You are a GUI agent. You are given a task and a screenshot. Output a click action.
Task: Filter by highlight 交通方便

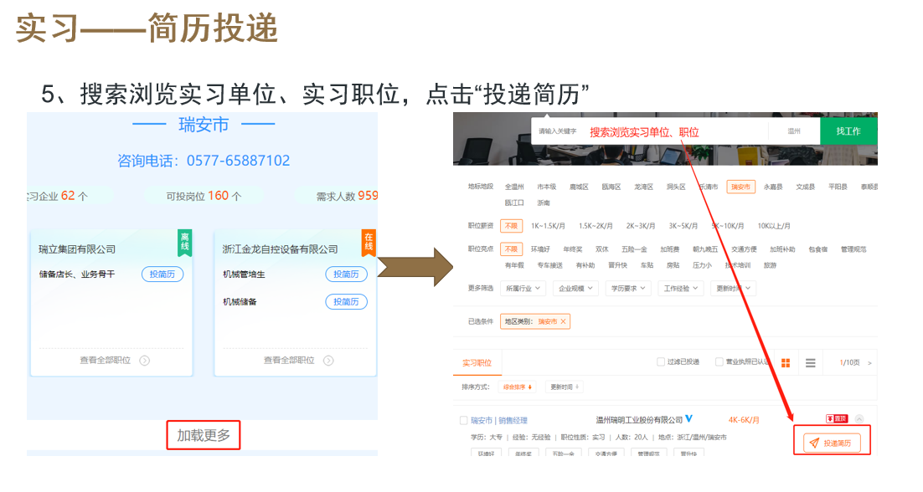pyautogui.click(x=744, y=249)
